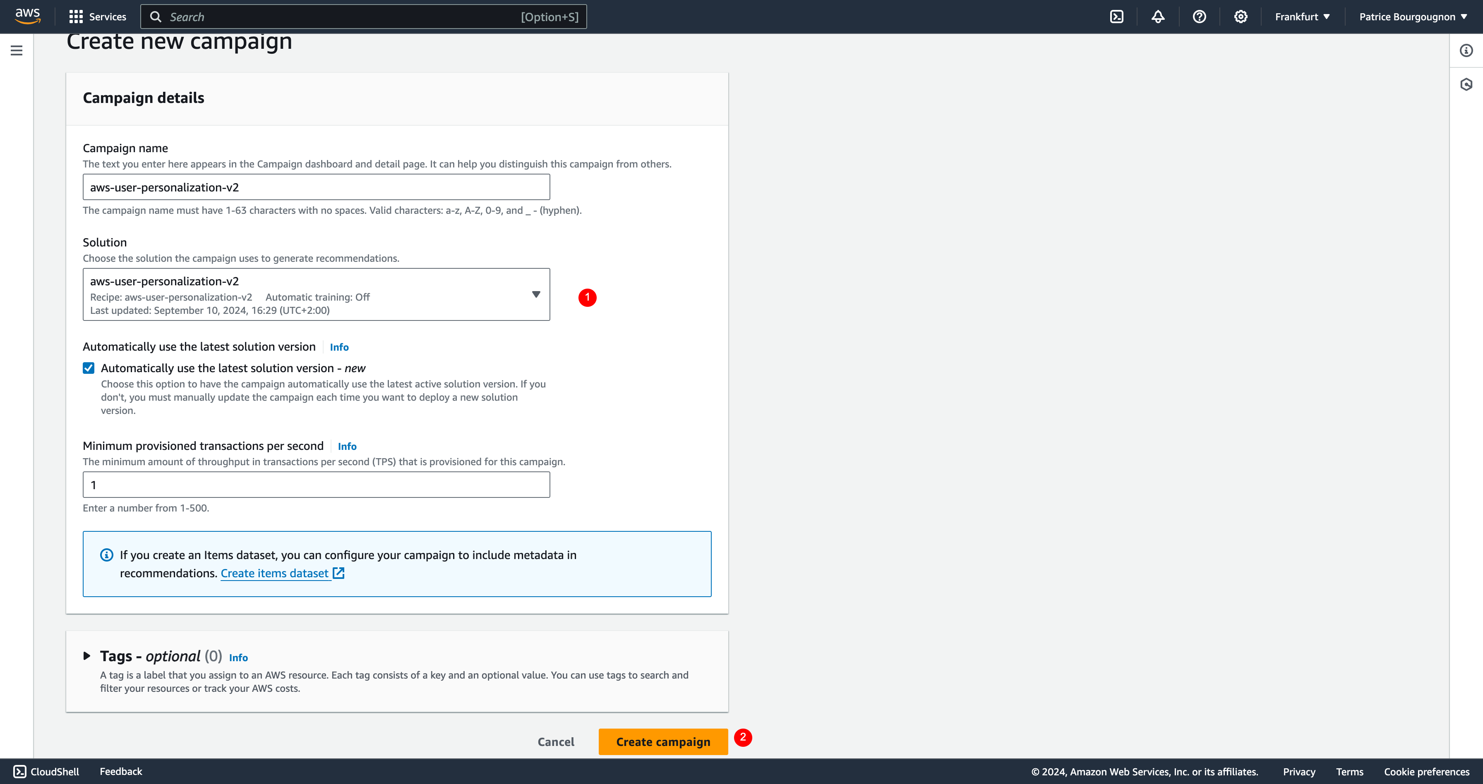Viewport: 1483px width, 784px height.
Task: Expand the Tags optional section
Action: tap(87, 656)
